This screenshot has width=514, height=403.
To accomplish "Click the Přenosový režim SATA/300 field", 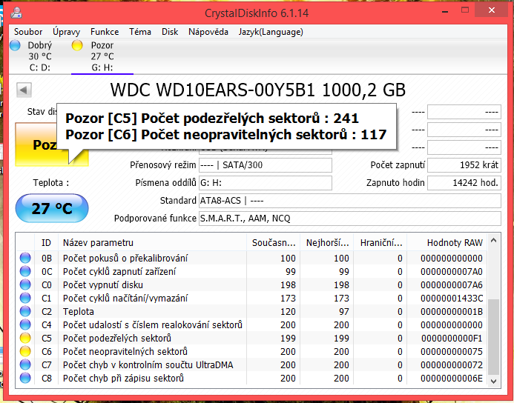I will [266, 165].
